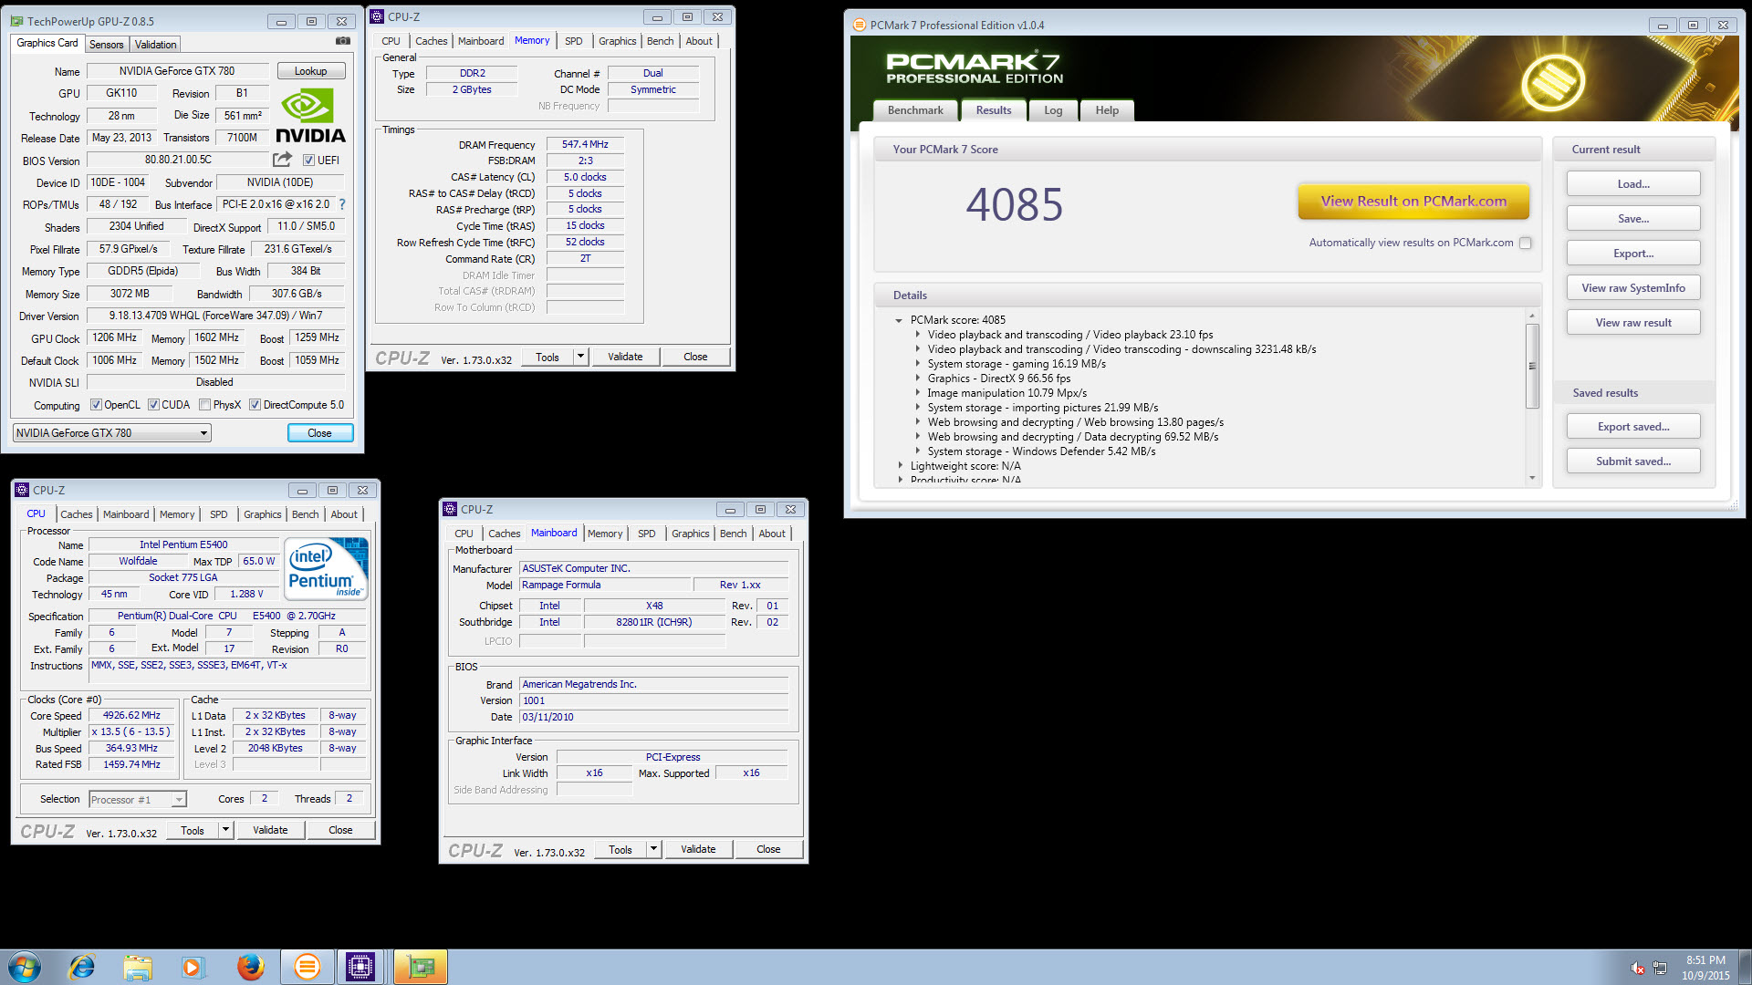Click the CPU-Z taskbar icon
The height and width of the screenshot is (985, 1752).
[360, 967]
